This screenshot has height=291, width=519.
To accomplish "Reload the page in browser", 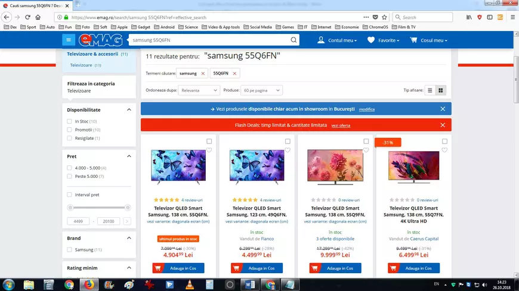I will tap(28, 17).
